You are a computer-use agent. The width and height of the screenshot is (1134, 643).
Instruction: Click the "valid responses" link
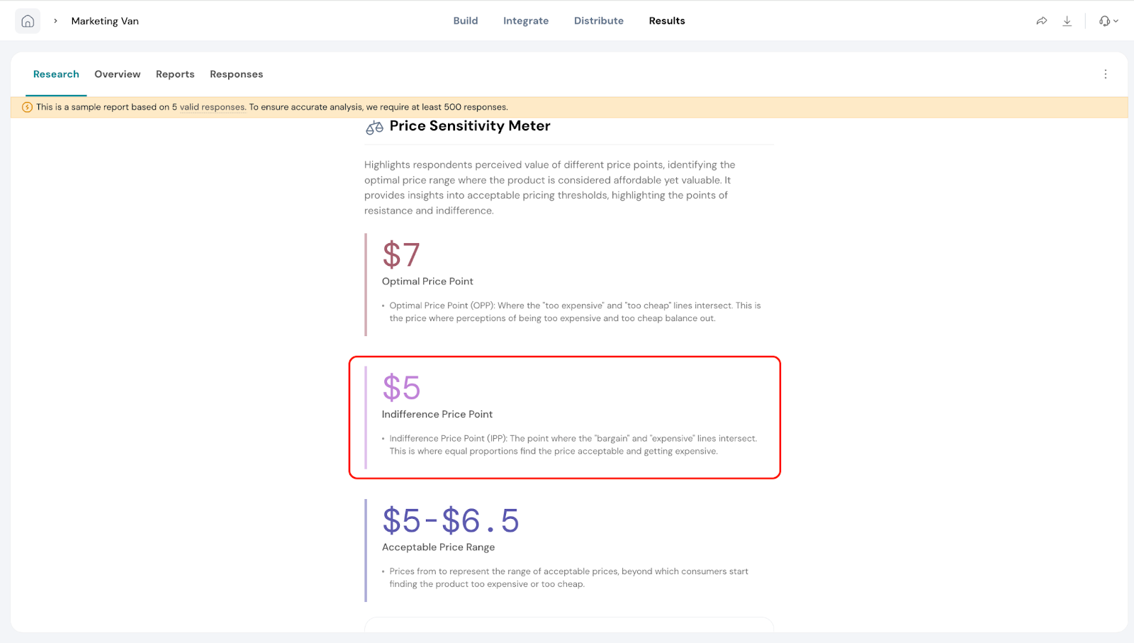point(212,108)
